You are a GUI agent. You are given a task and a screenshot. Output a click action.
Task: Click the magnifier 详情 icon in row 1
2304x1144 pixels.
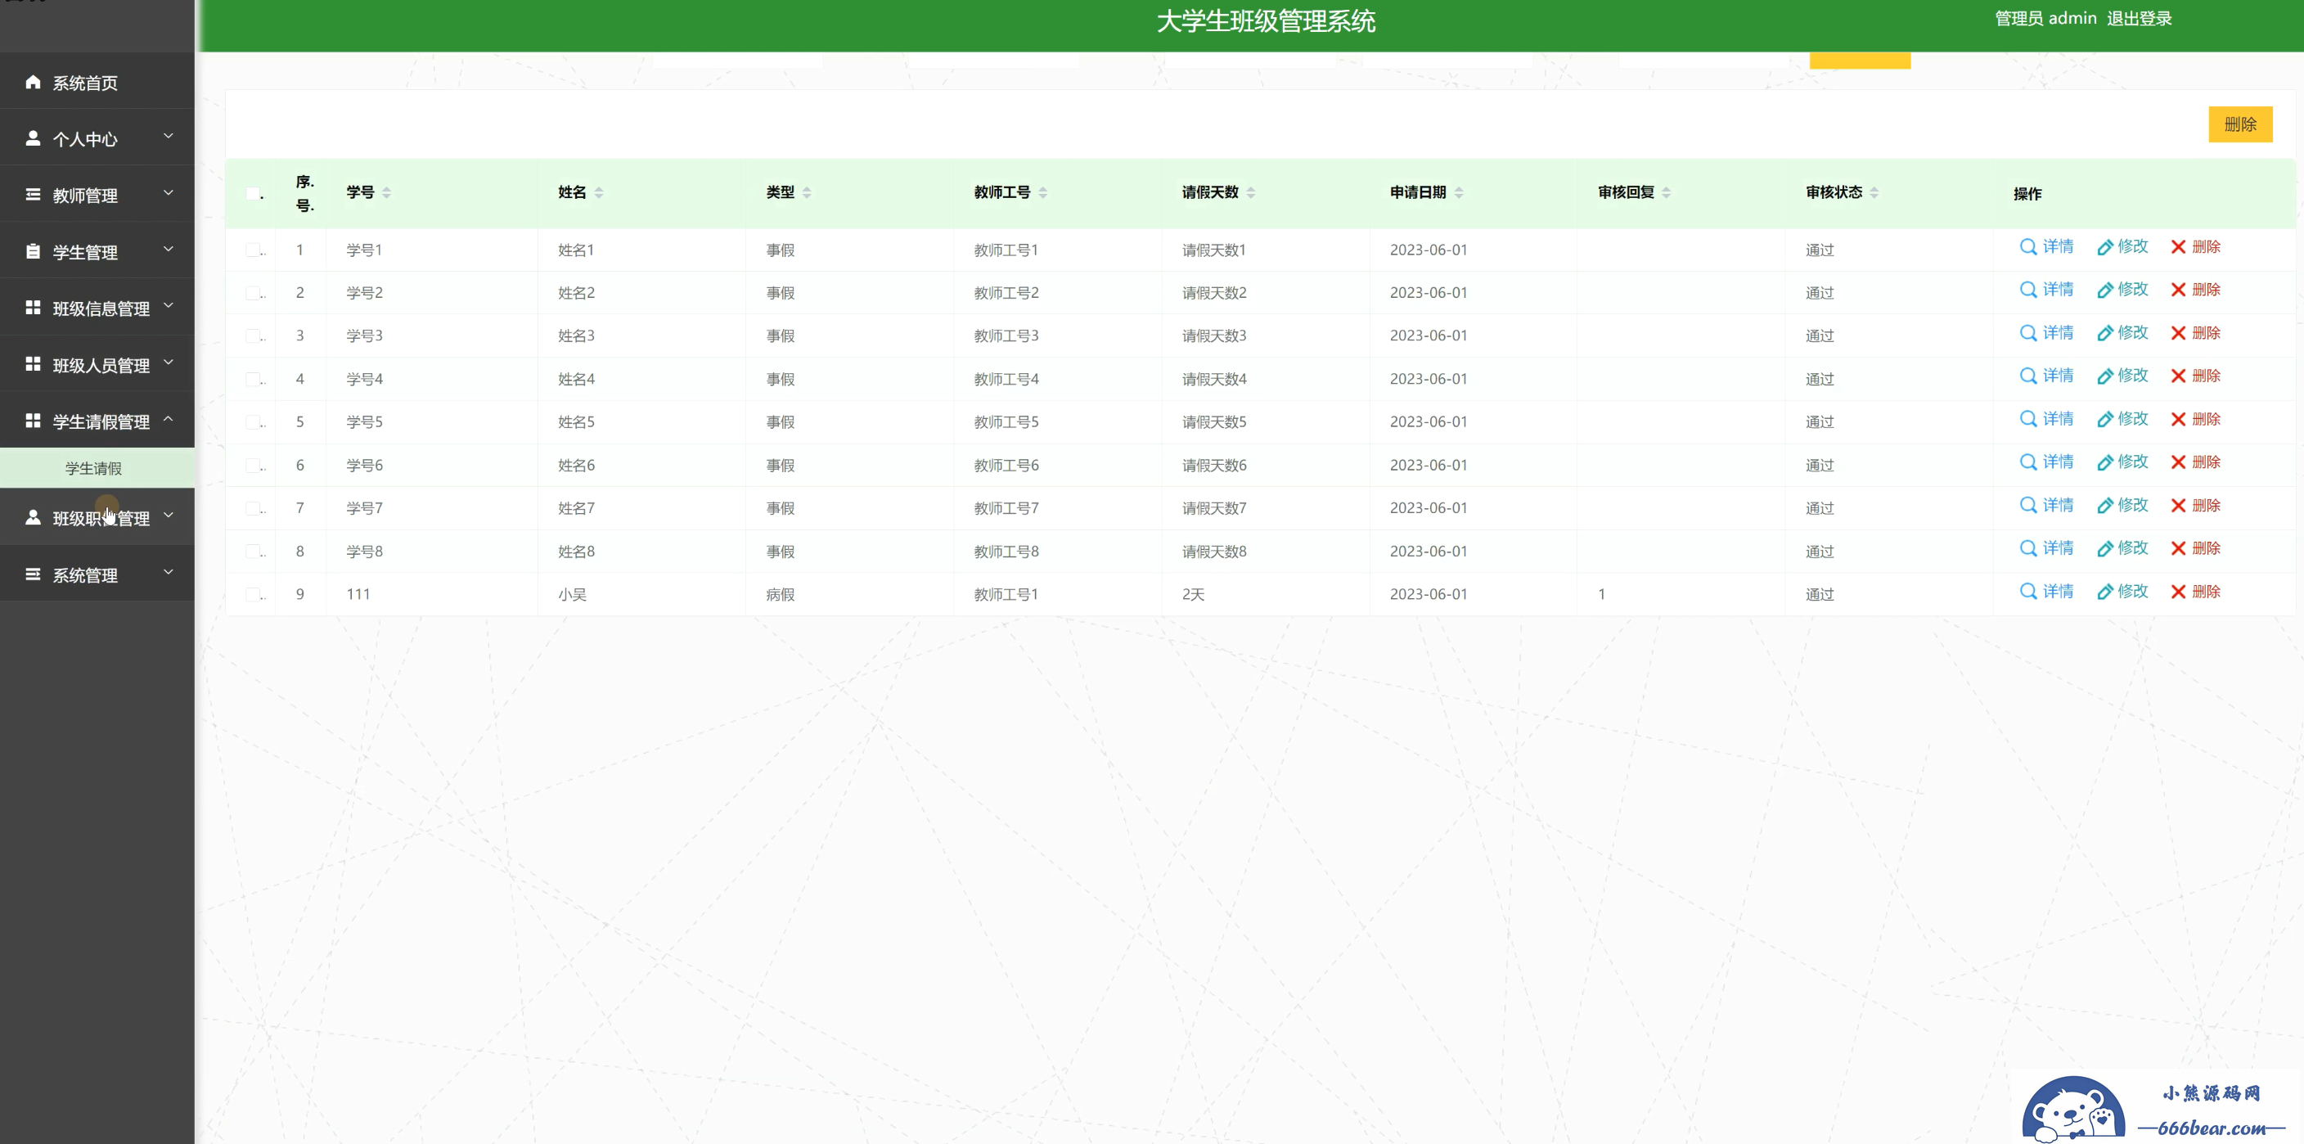(x=2027, y=247)
